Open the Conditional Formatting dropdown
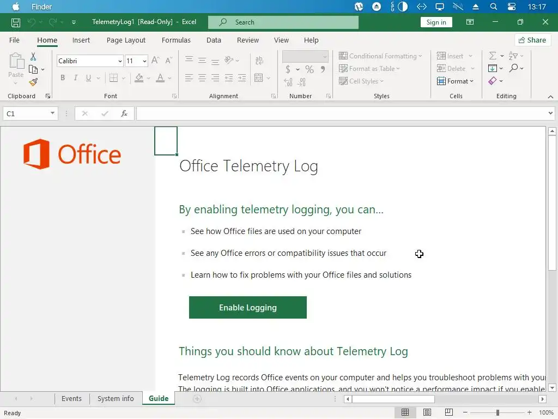The height and width of the screenshot is (419, 558). click(x=380, y=56)
